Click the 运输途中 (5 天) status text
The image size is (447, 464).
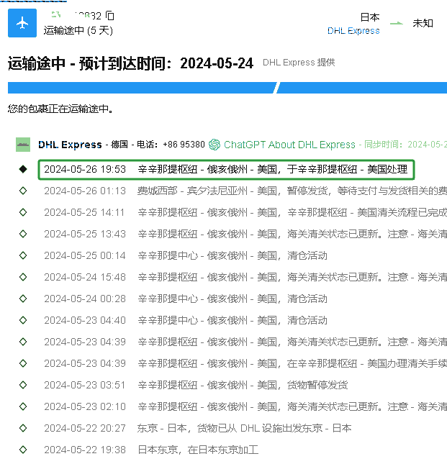78,30
